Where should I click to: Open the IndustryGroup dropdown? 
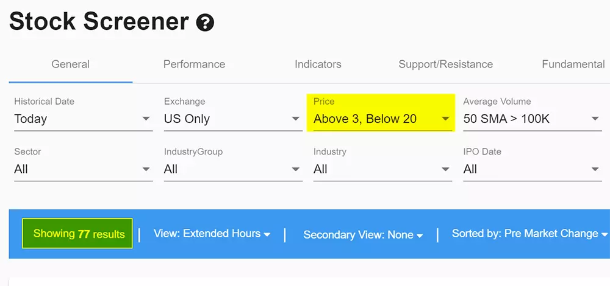pos(233,169)
